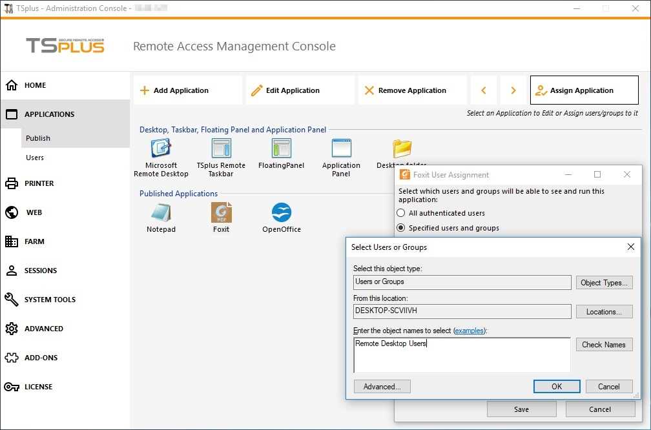Move application left with previous arrow

click(x=484, y=90)
